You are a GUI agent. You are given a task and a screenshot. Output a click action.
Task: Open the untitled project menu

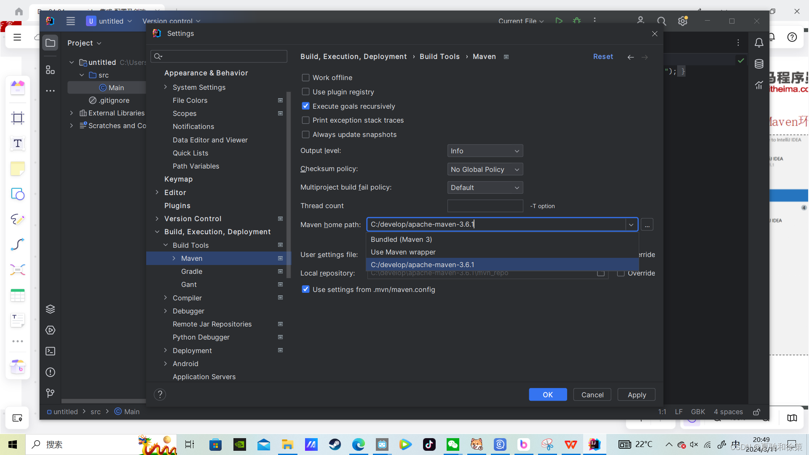click(109, 21)
